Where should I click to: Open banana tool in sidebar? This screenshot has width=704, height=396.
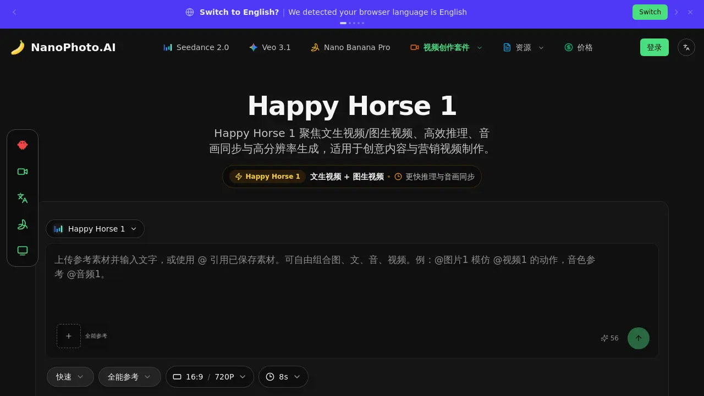point(23,224)
